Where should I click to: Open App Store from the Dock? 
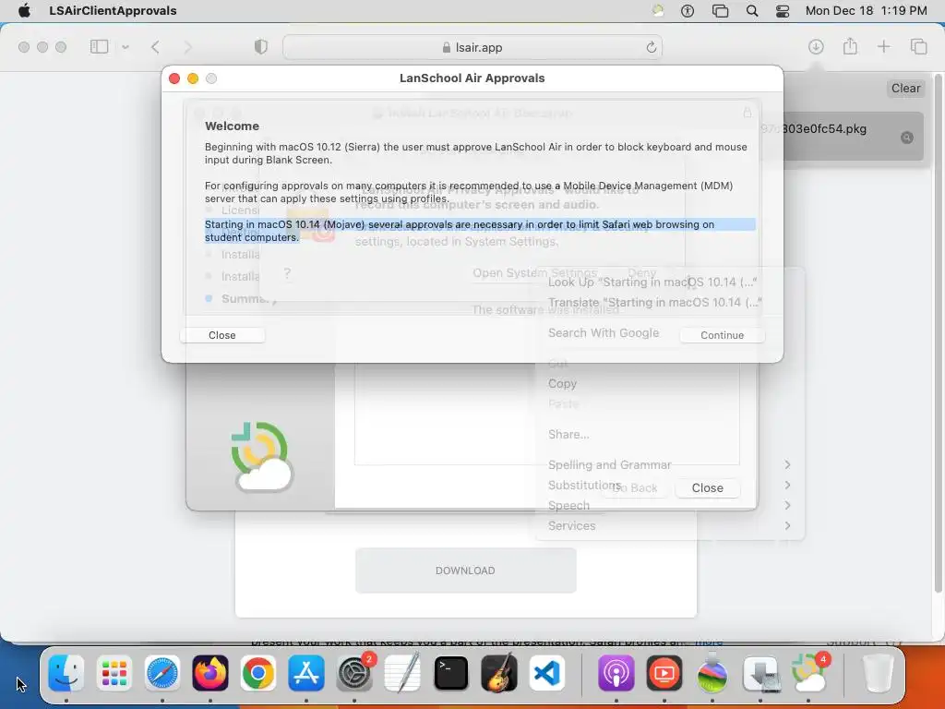(x=306, y=673)
